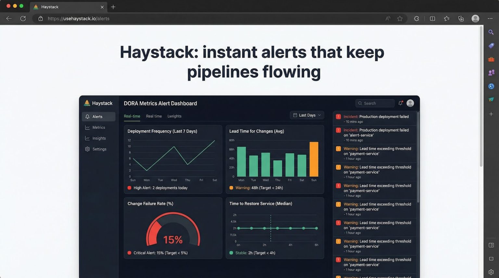
Task: Open browser more options ellipsis menu
Action: pyautogui.click(x=490, y=18)
